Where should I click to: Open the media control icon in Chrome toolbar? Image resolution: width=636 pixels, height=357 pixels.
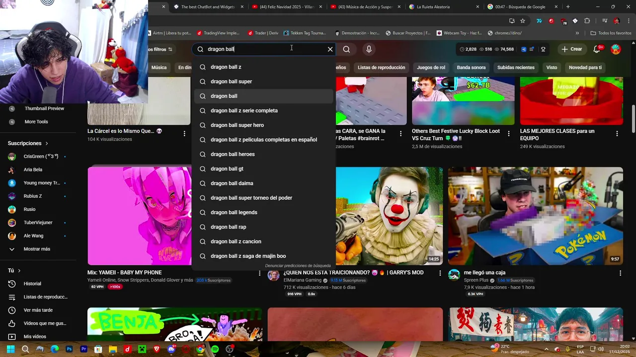(x=605, y=21)
